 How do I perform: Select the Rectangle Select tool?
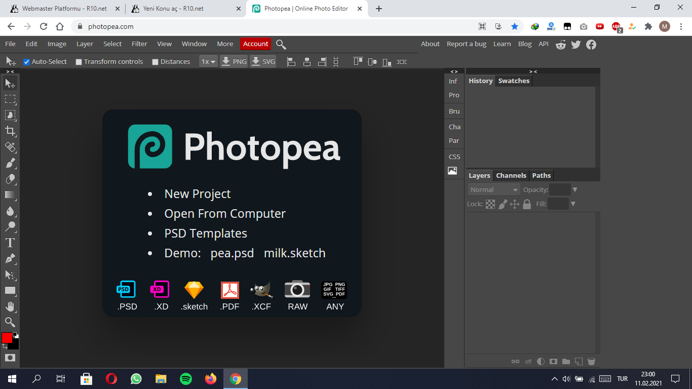10,99
